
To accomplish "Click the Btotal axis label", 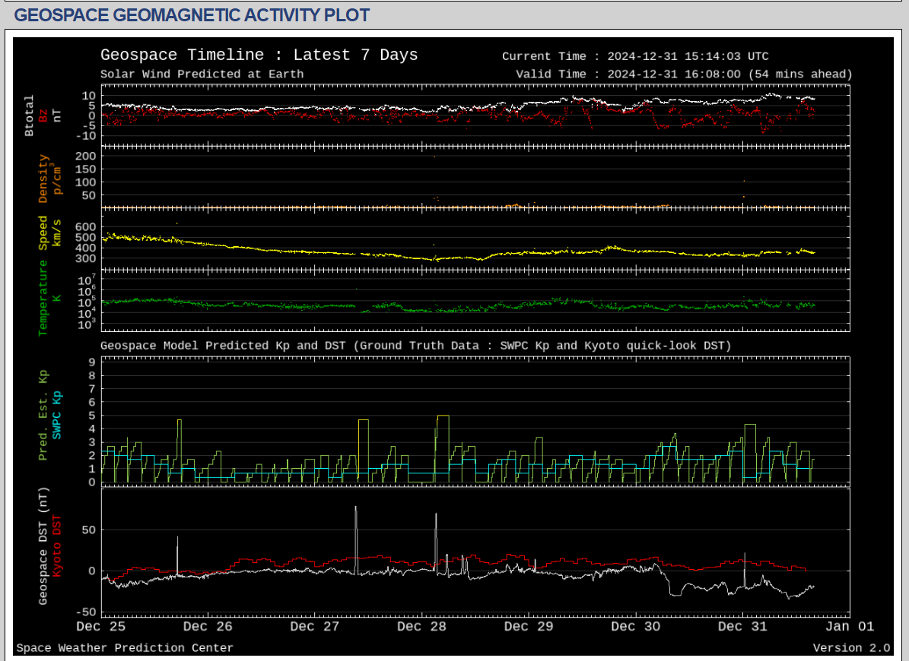I will pos(30,115).
